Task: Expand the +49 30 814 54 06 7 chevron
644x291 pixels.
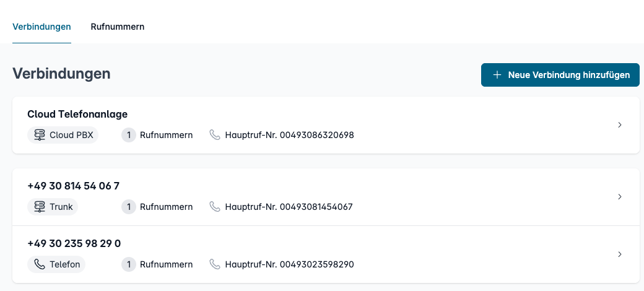Action: pyautogui.click(x=620, y=197)
